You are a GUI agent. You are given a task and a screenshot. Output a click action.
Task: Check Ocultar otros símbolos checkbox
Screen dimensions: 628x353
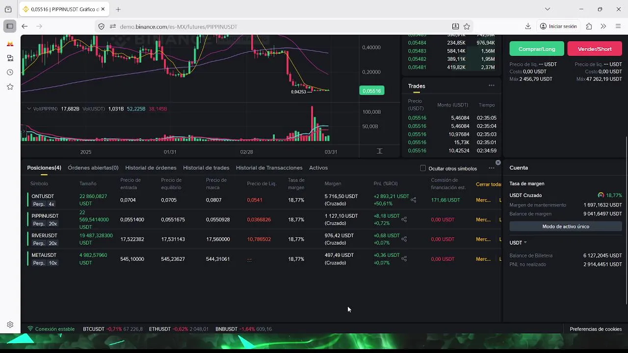423,168
